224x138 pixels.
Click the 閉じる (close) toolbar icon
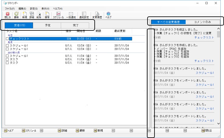(x=7, y=15)
